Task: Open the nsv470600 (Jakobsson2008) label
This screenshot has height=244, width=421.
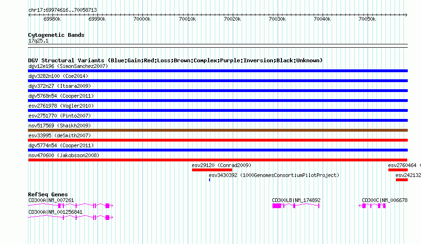Action: coord(64,155)
